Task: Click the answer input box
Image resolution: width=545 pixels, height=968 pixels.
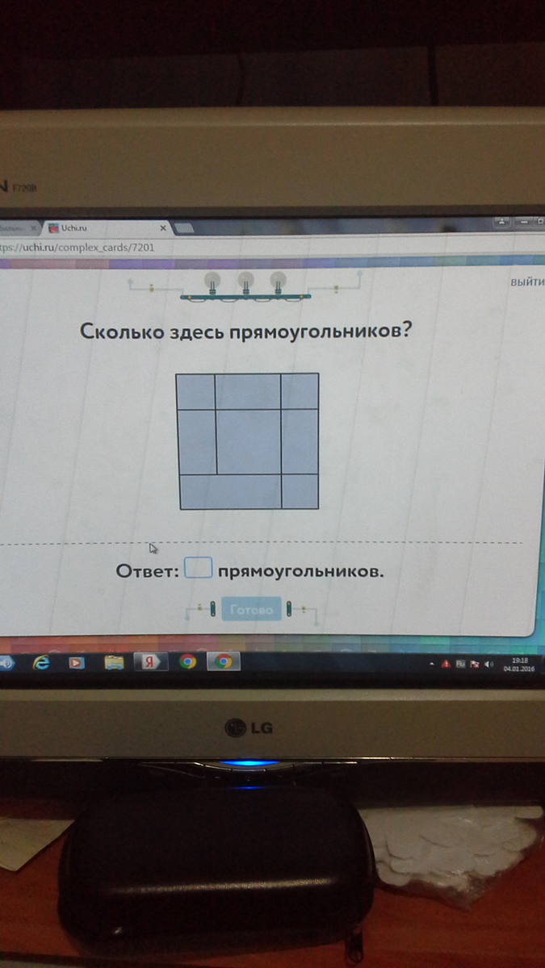Action: point(198,569)
